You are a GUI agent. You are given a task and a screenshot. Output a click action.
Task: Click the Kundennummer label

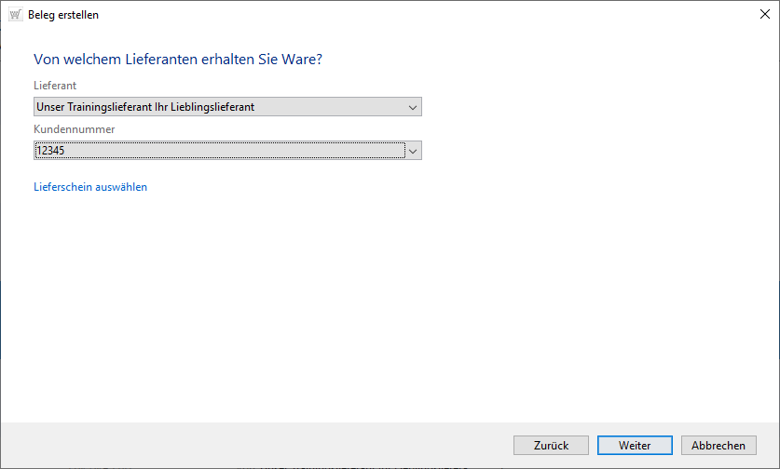click(75, 129)
